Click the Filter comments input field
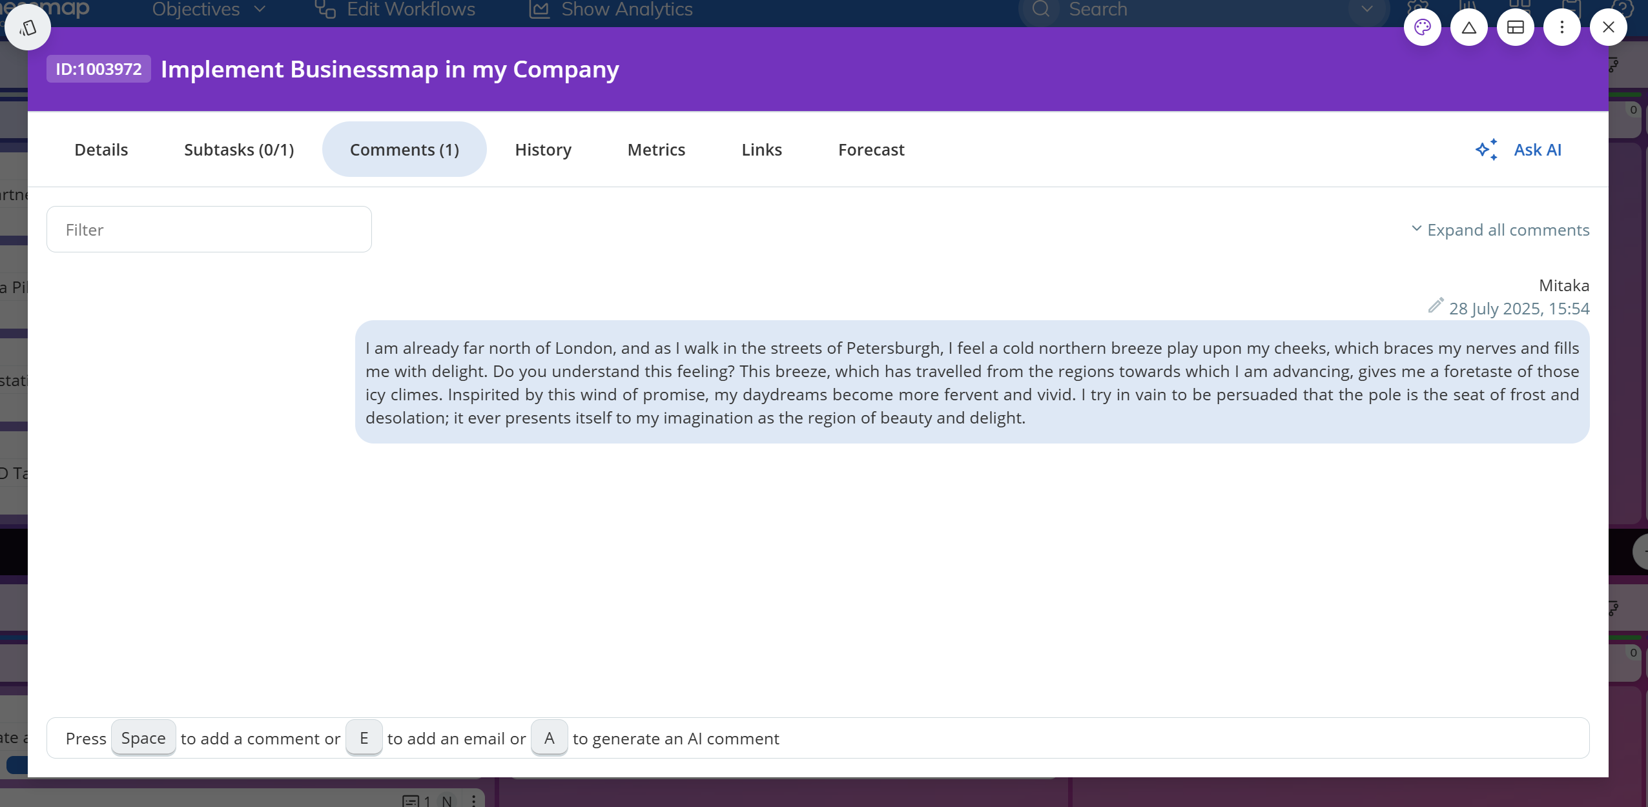The image size is (1648, 807). [x=209, y=230]
